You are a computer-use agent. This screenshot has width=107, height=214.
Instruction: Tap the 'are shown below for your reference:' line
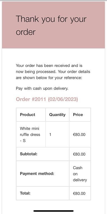coord(49,78)
